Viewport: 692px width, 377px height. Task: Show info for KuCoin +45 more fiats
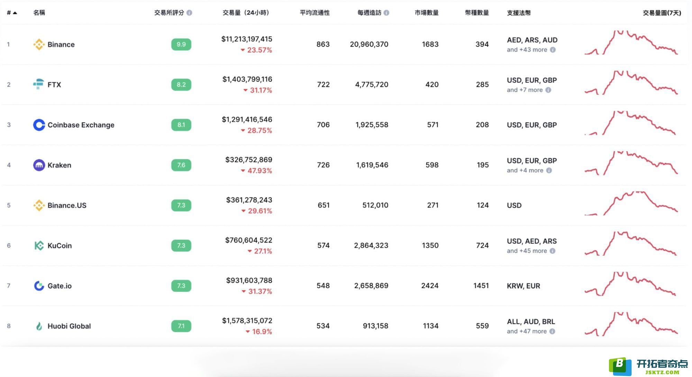pos(553,251)
